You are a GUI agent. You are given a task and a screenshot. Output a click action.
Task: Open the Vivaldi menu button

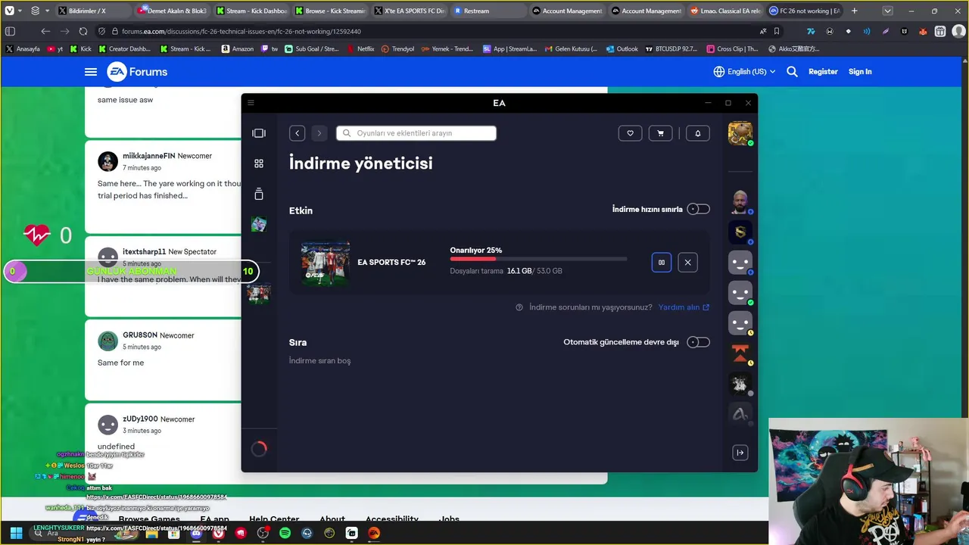coord(9,11)
